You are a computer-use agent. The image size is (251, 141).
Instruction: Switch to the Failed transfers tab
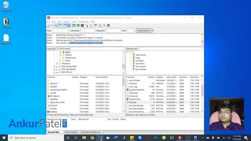(71, 132)
